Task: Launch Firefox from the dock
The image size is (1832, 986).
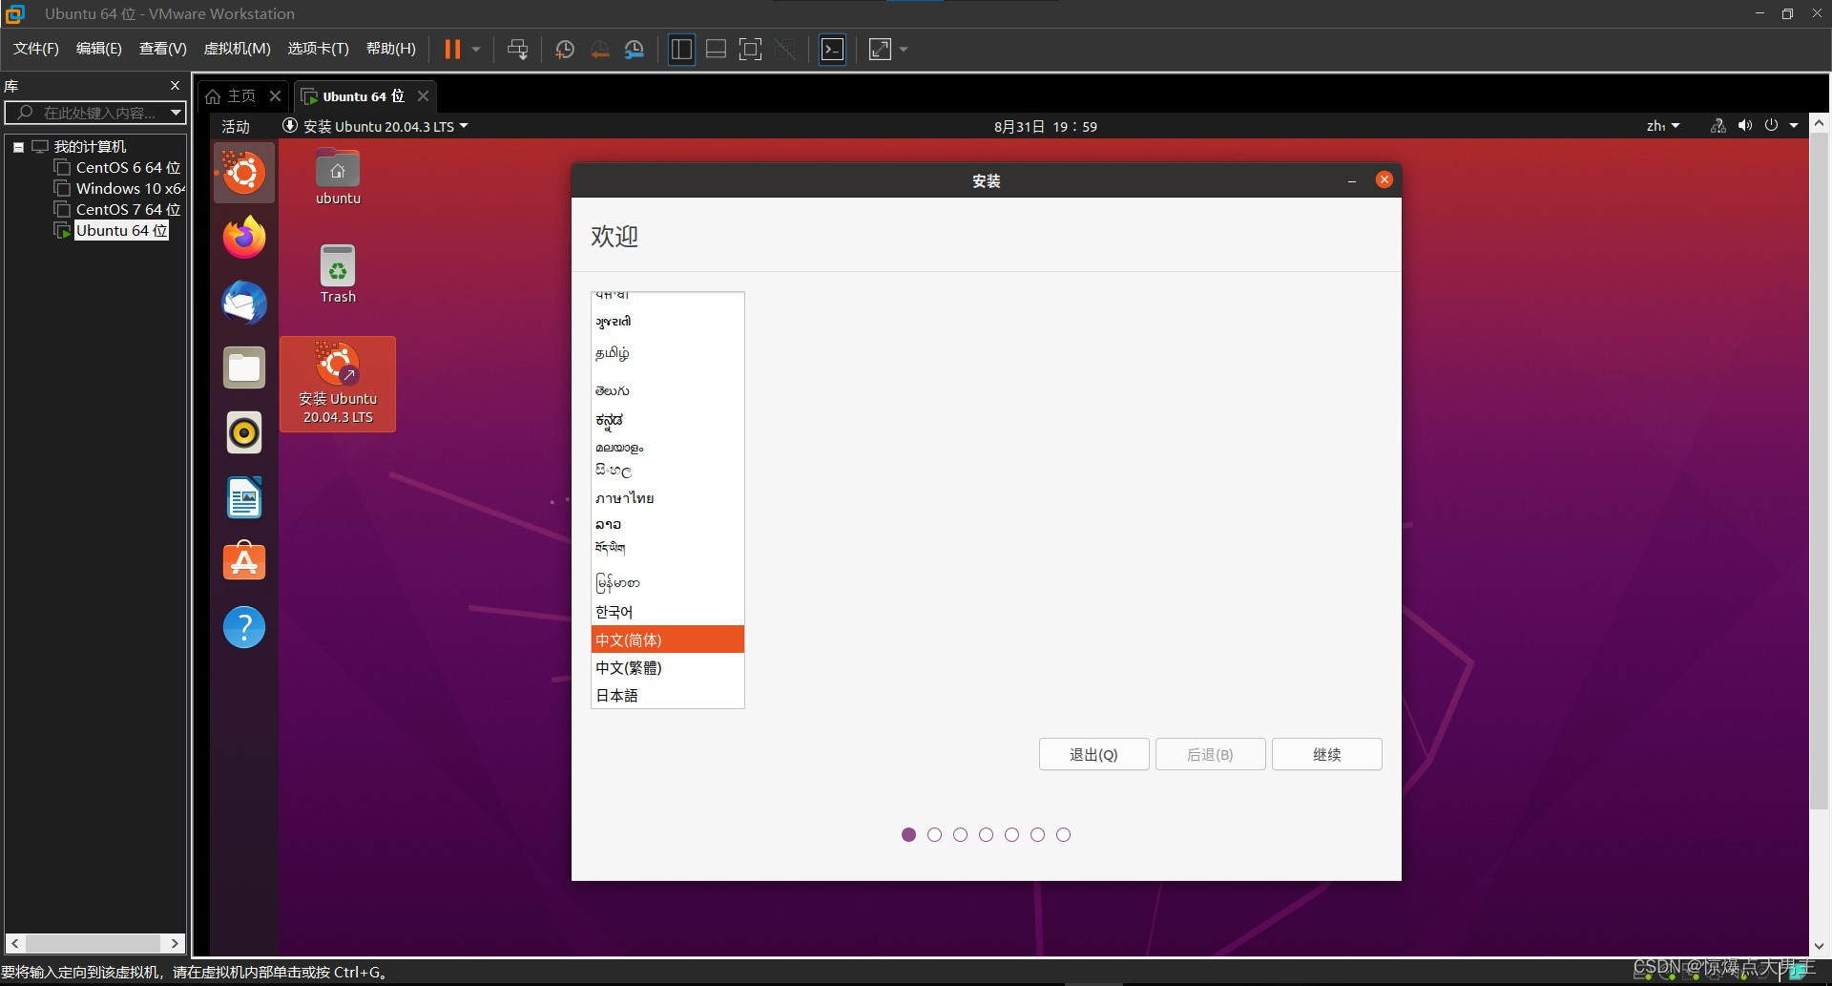Action: tap(244, 238)
